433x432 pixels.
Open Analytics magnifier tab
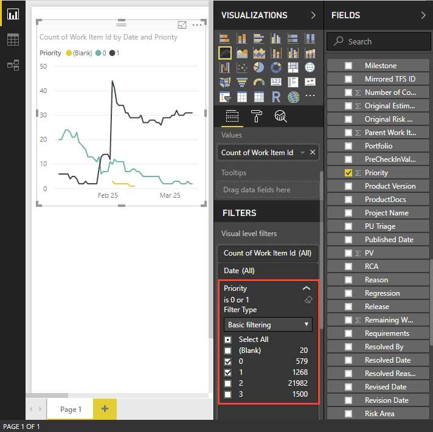(x=280, y=116)
